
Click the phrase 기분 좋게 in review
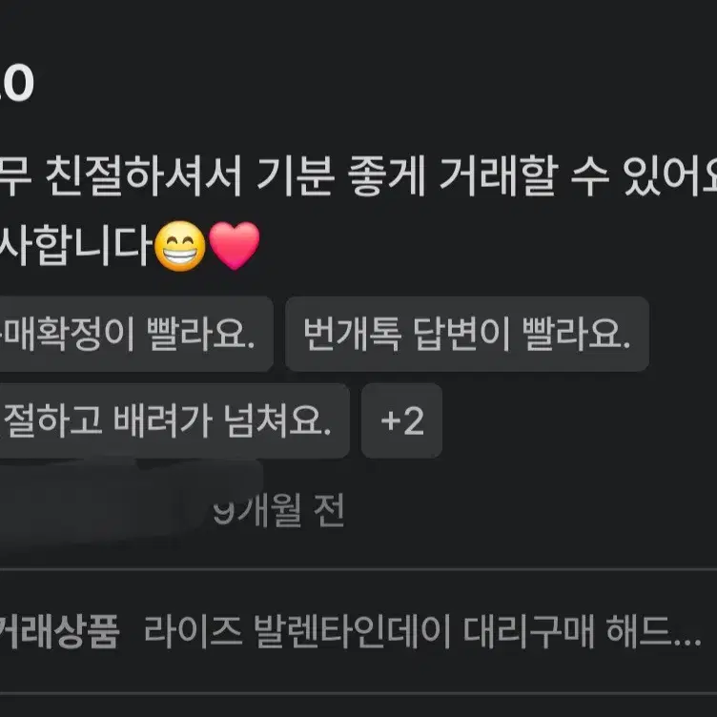pyautogui.click(x=341, y=176)
